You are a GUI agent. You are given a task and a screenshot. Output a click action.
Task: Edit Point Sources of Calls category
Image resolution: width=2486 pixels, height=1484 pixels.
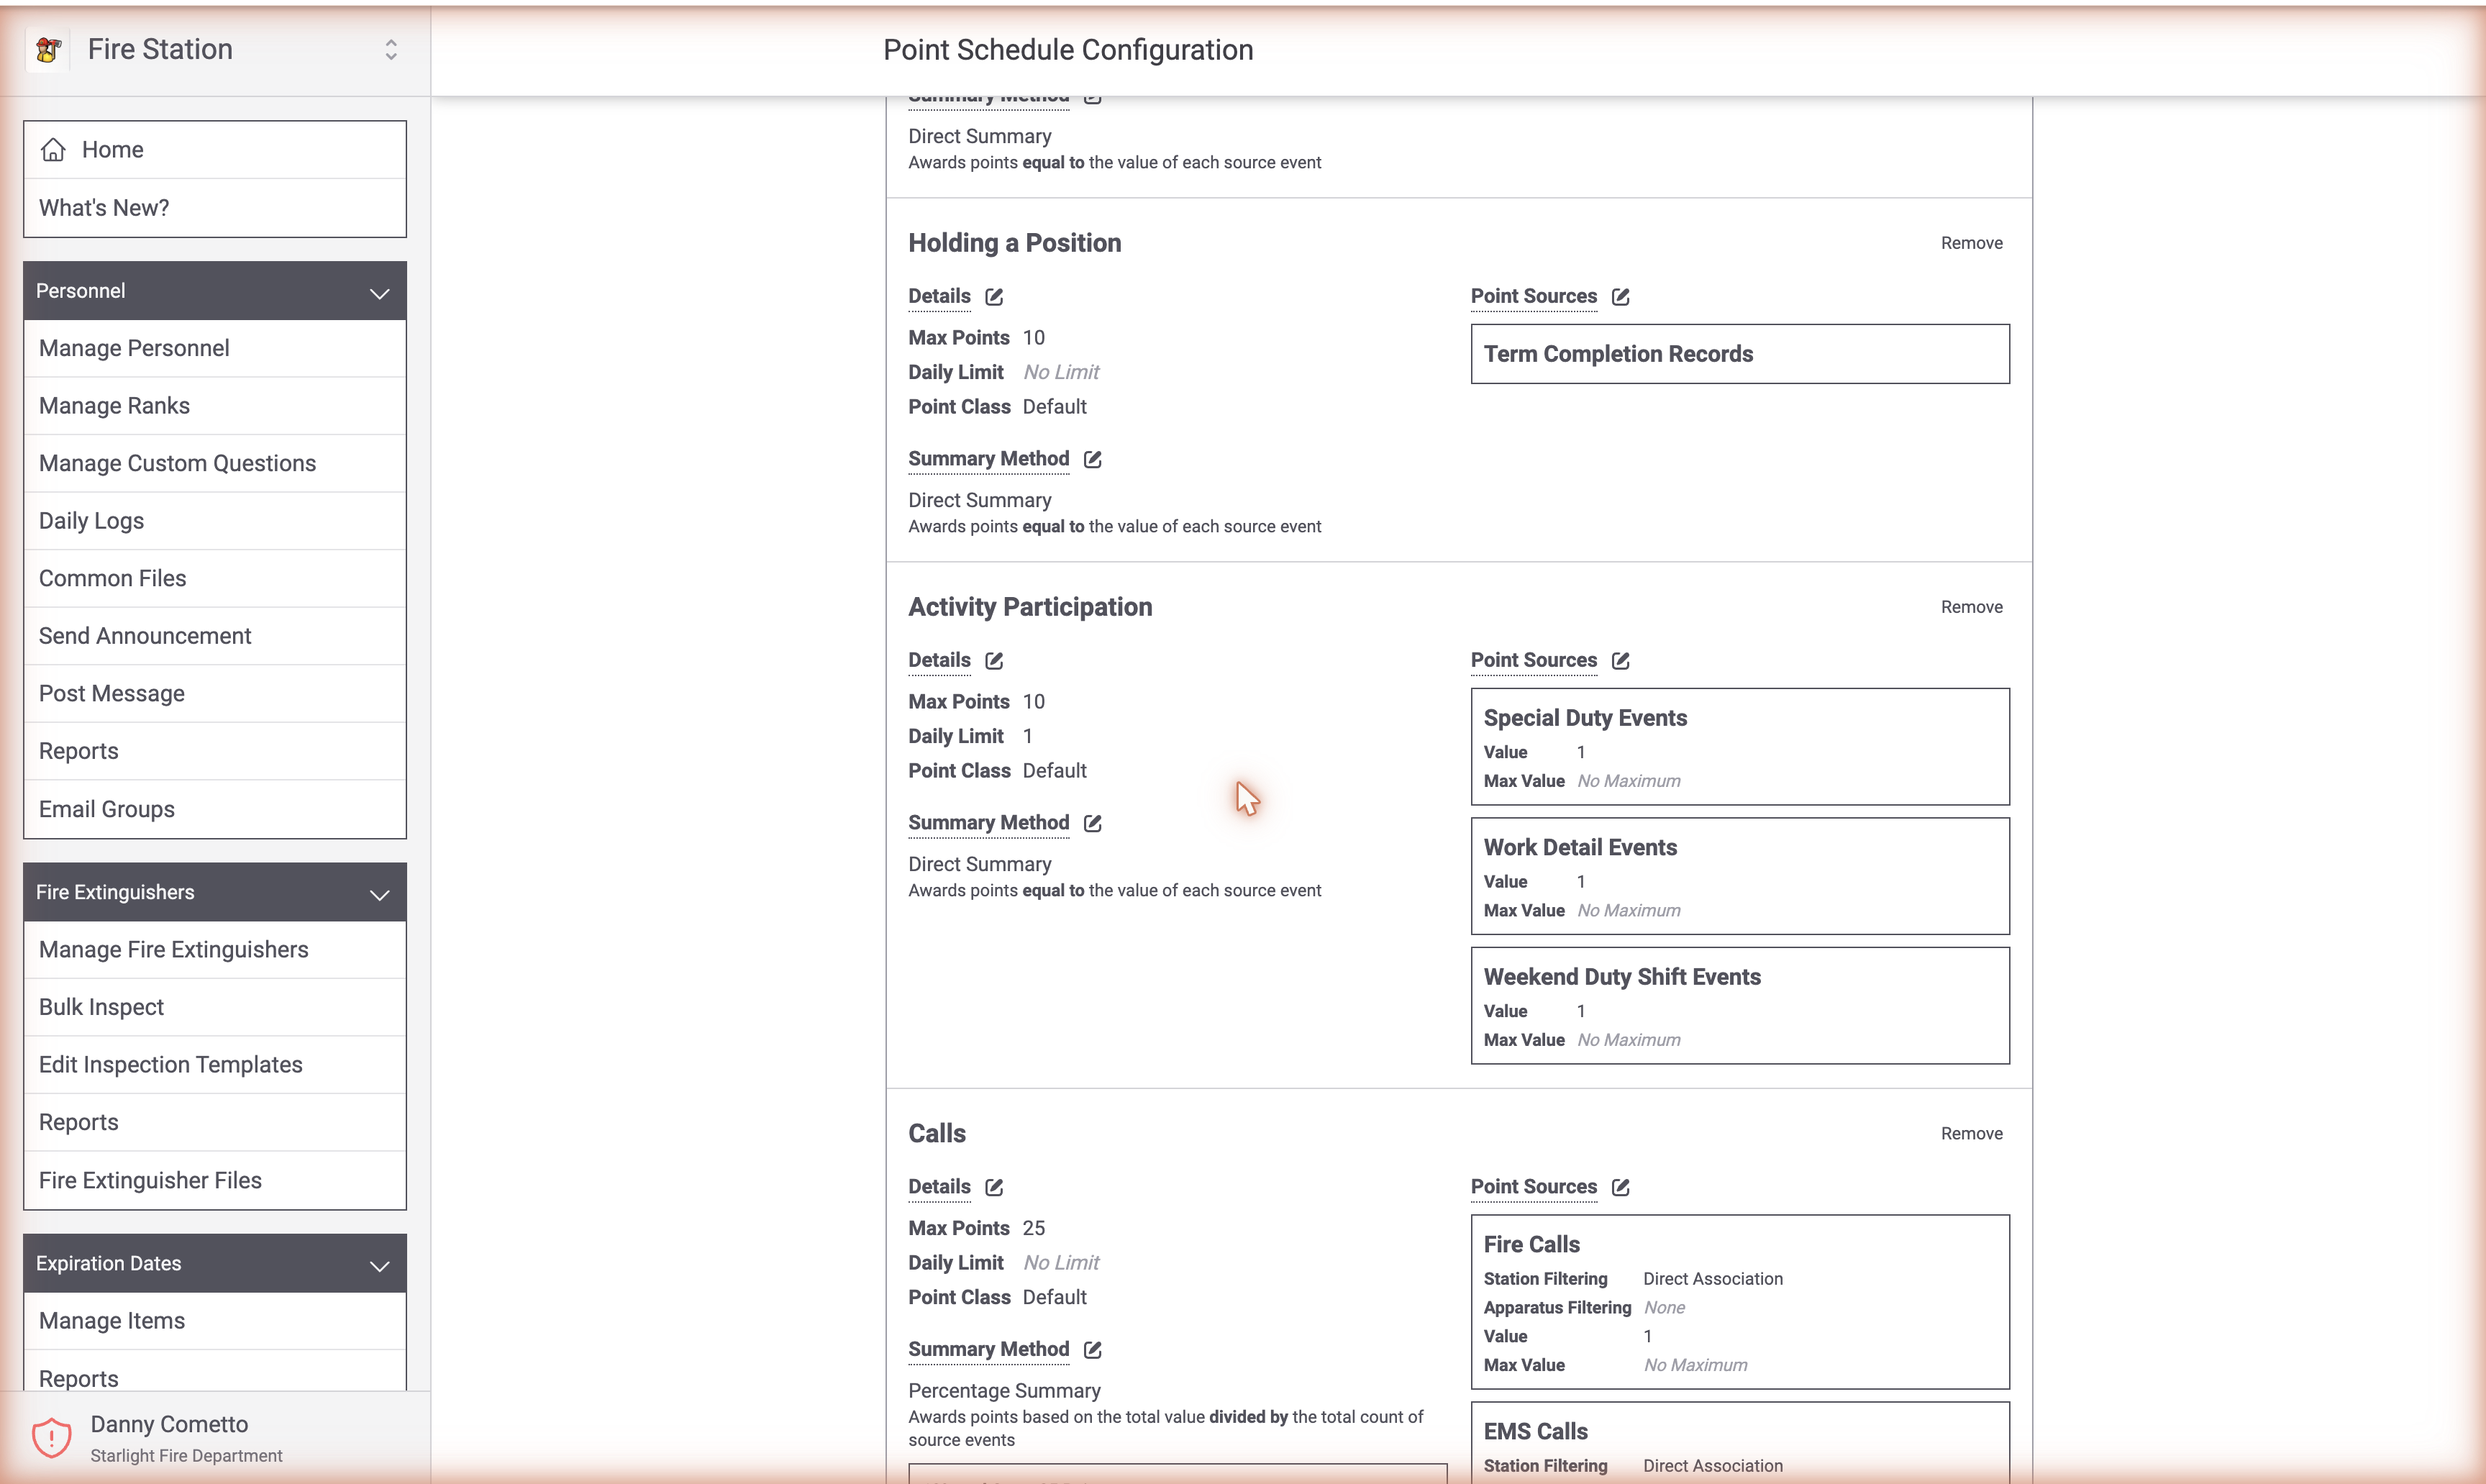click(1621, 1187)
